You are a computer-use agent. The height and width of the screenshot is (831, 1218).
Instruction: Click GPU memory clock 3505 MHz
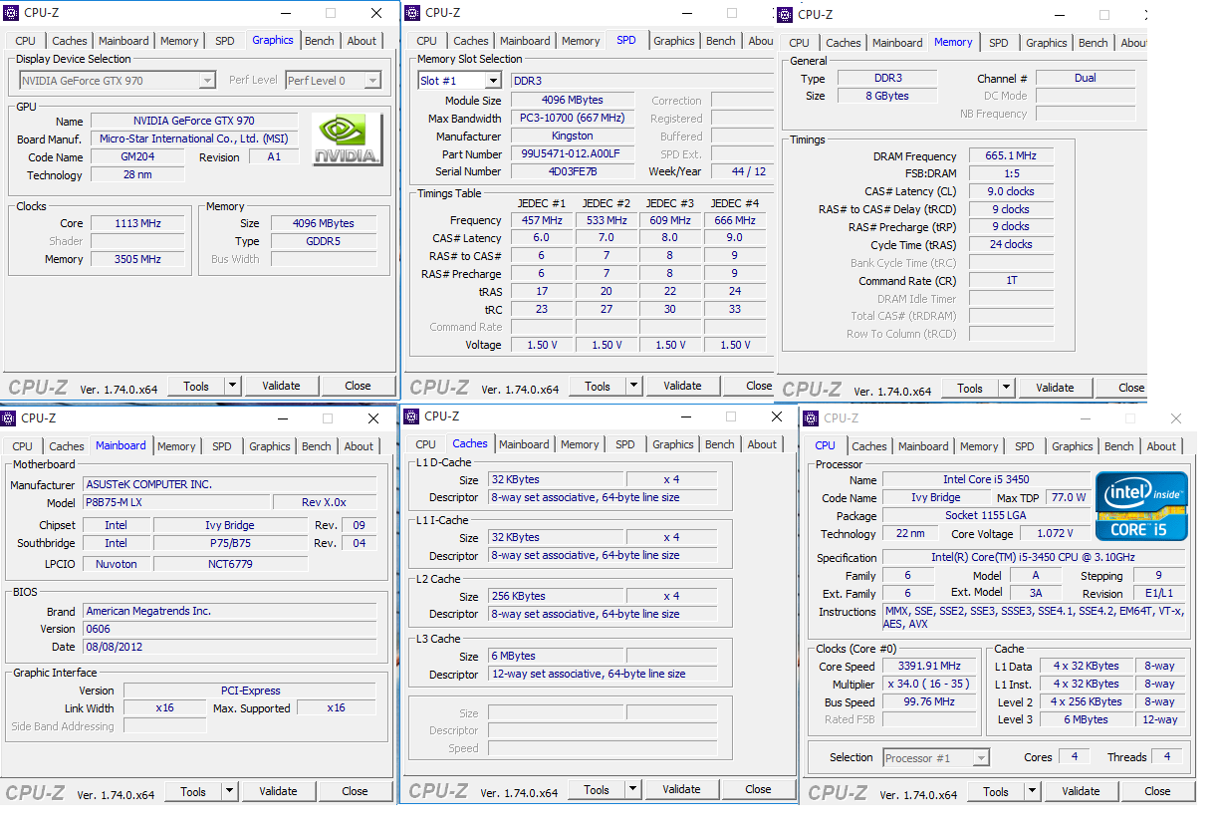click(x=137, y=259)
